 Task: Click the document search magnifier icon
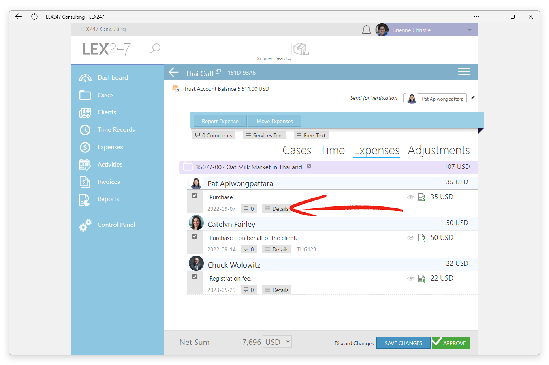point(156,48)
